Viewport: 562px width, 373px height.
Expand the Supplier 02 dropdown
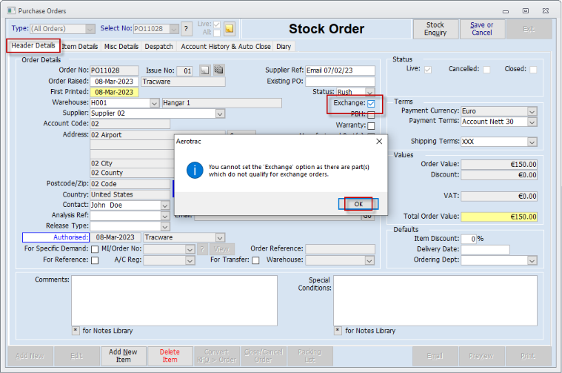click(220, 113)
